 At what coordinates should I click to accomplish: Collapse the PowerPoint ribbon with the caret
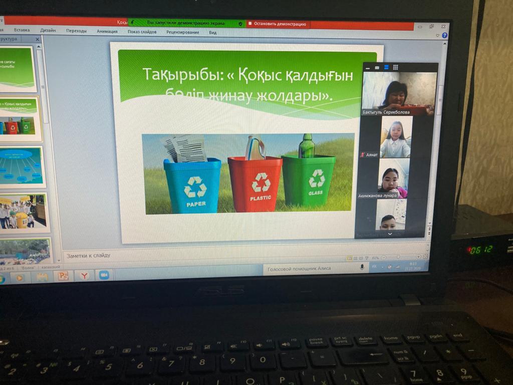[x=438, y=36]
